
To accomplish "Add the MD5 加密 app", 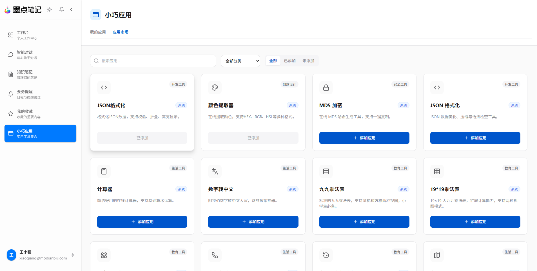I will pos(364,138).
